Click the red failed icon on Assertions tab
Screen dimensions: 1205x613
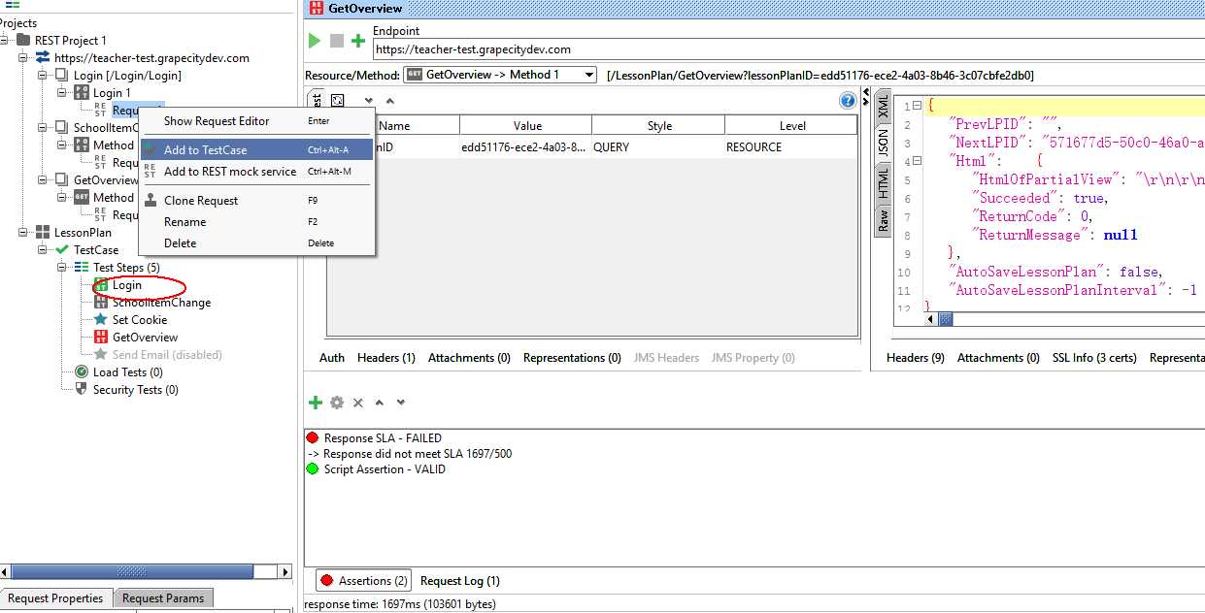pos(327,581)
